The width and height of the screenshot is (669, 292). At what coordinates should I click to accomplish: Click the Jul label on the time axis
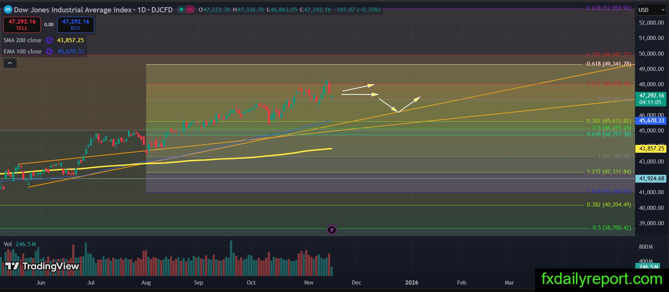[x=91, y=283]
